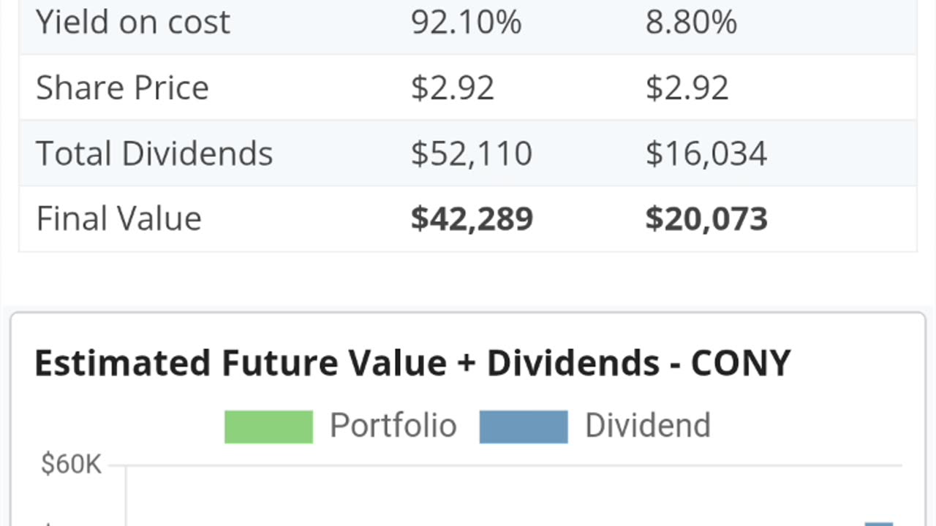Select the bold $20,073 final value
This screenshot has width=936, height=526.
(x=707, y=219)
